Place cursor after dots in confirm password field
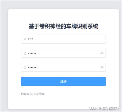 37,67
